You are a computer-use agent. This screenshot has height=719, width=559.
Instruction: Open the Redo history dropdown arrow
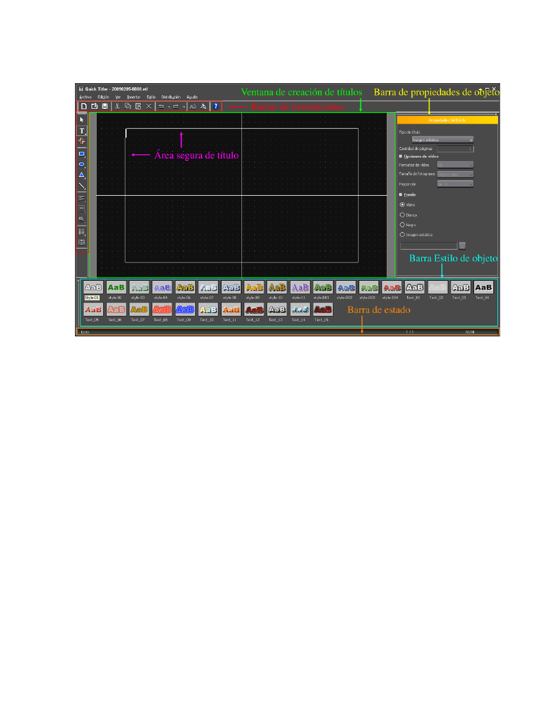[184, 107]
